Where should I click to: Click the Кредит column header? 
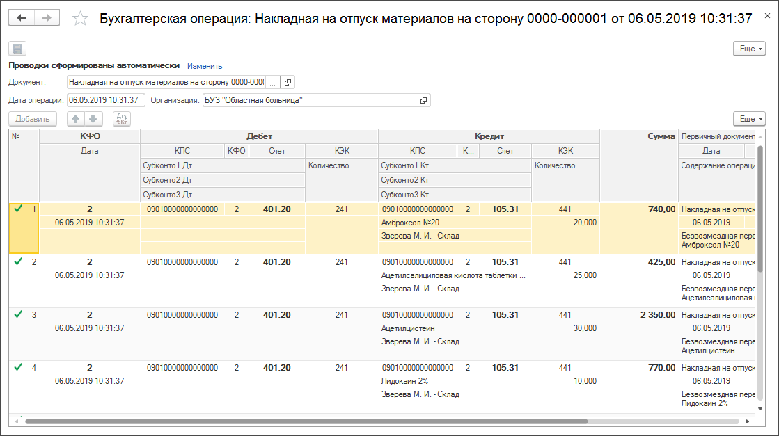(489, 136)
